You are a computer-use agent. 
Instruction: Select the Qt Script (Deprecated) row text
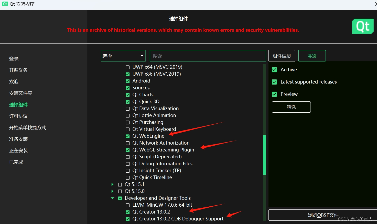[x=157, y=157]
